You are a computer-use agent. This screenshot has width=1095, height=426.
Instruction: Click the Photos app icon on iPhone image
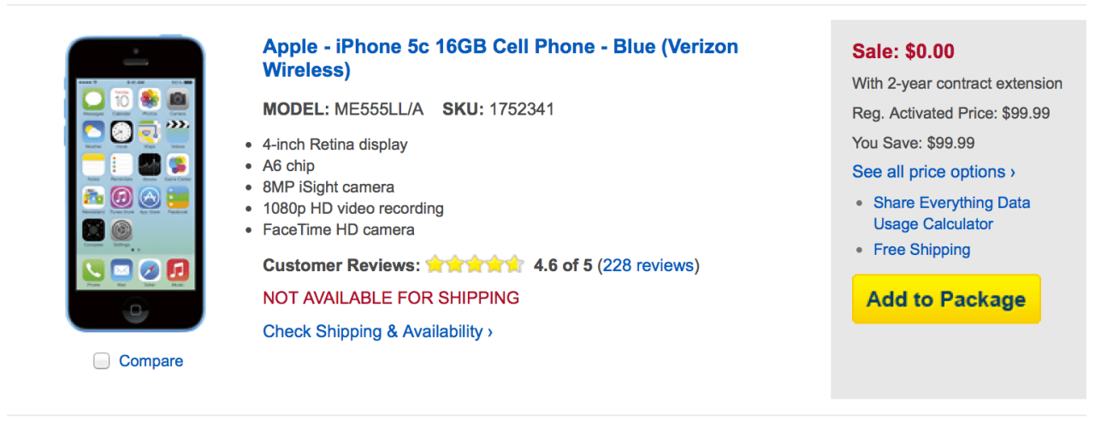(x=150, y=99)
